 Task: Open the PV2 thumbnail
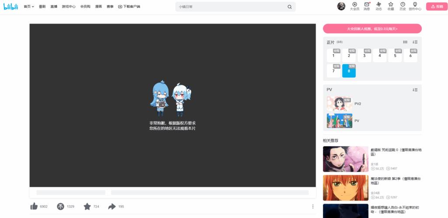point(339,104)
